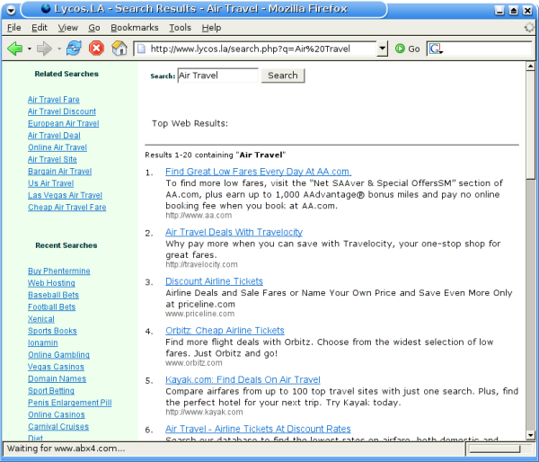Click the 'Recent Searches' sidebar heading
Image resolution: width=539 pixels, height=462 pixels.
click(66, 245)
